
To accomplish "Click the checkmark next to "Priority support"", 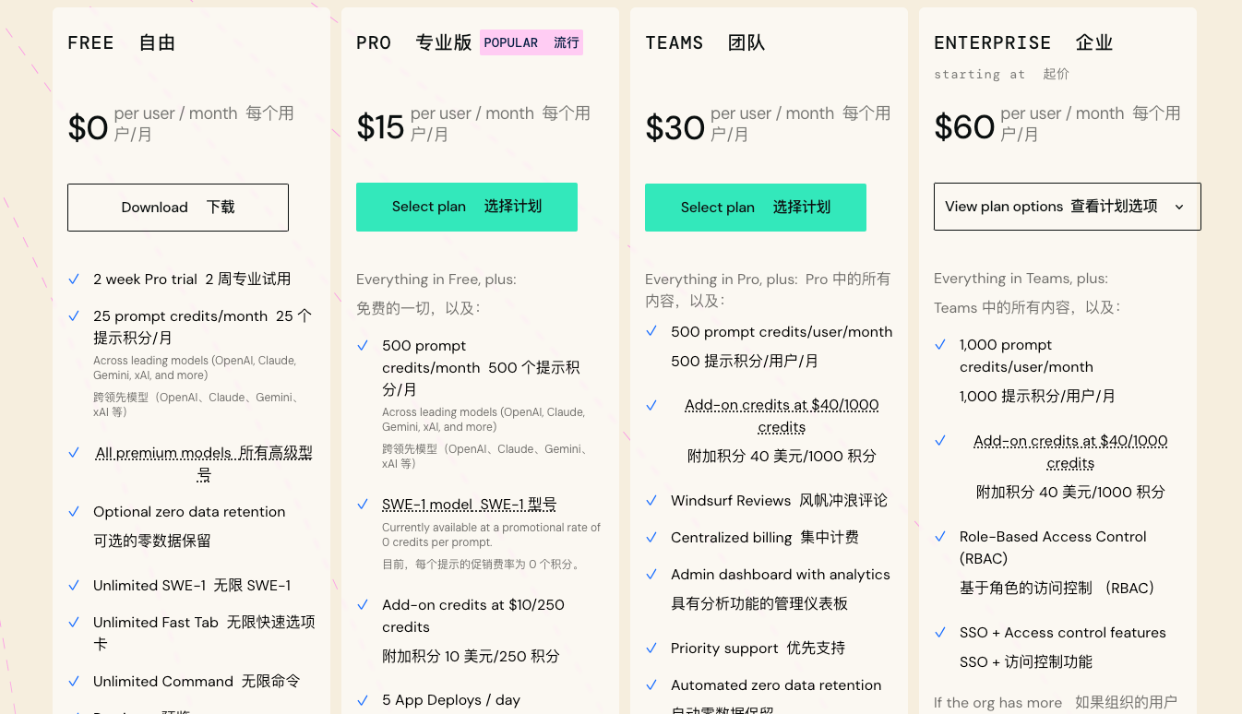I will coord(651,648).
